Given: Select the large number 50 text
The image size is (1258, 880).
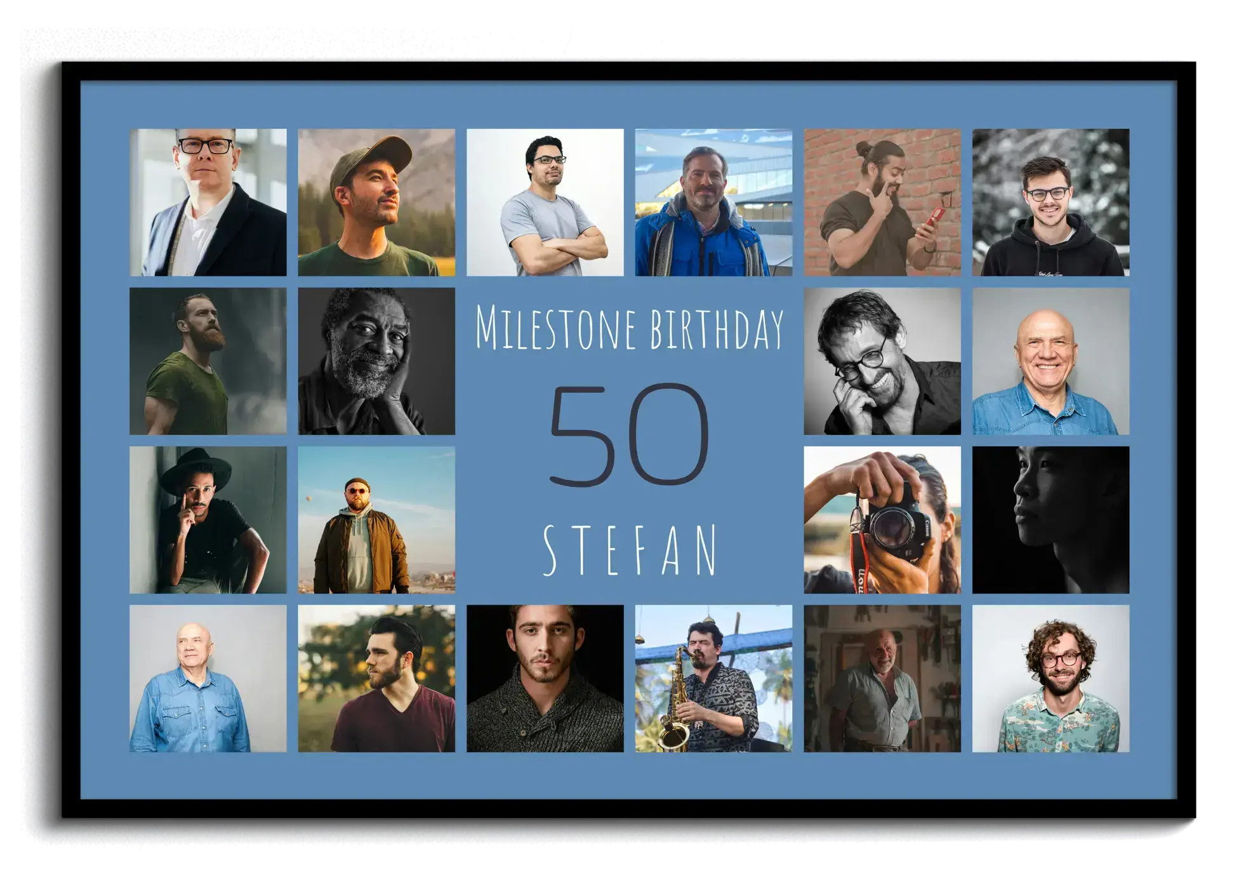Looking at the screenshot, I should [629, 436].
